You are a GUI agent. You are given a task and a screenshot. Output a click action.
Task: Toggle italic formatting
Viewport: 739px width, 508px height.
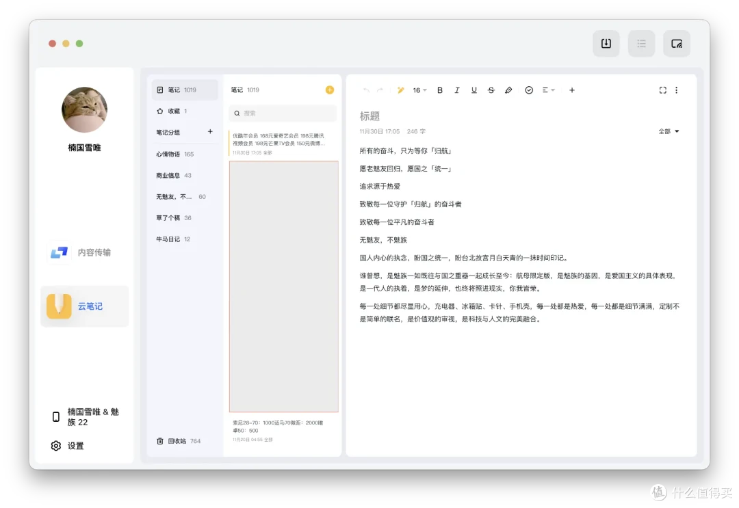[456, 90]
